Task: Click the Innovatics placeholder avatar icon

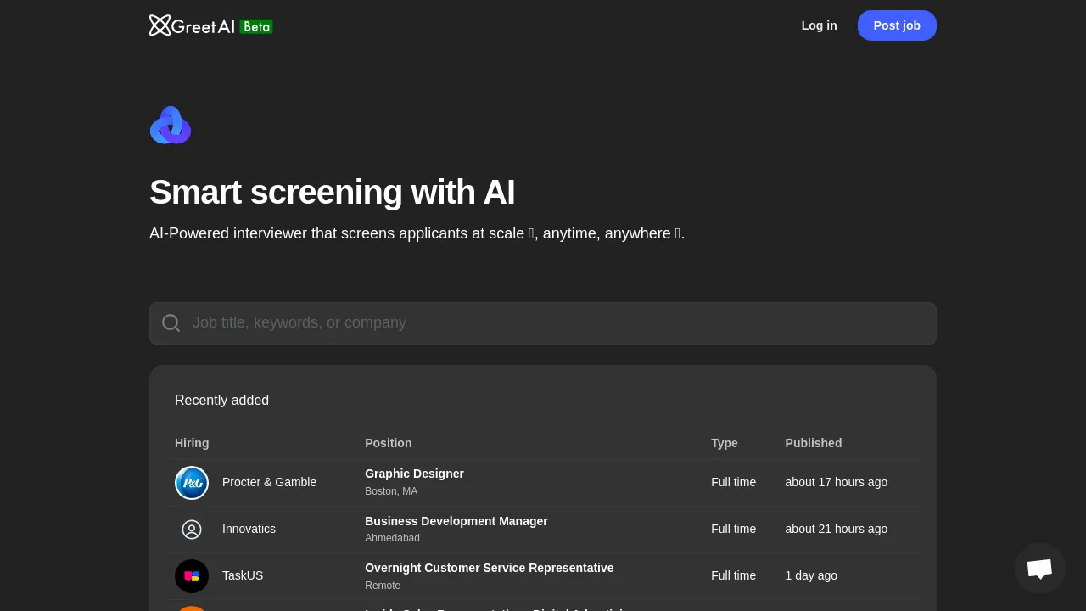Action: pos(192,530)
